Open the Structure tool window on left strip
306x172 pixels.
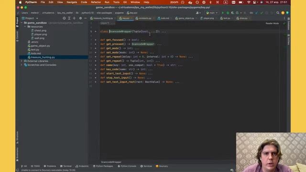coord(17,138)
